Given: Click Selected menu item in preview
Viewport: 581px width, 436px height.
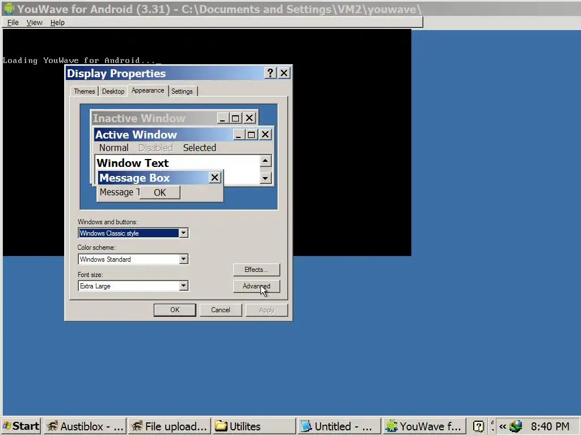Looking at the screenshot, I should coord(200,148).
